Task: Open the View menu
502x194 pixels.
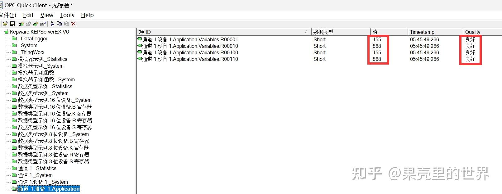Action: [47, 15]
